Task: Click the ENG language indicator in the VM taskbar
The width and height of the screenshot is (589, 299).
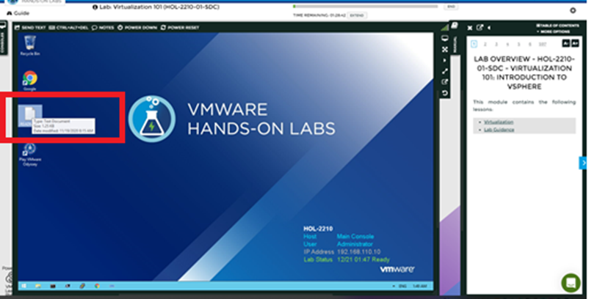Action: coord(402,287)
